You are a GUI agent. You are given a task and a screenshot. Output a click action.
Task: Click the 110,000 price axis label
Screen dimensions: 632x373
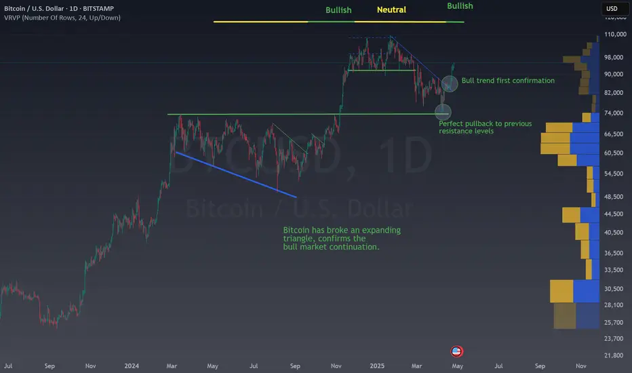[x=614, y=35]
